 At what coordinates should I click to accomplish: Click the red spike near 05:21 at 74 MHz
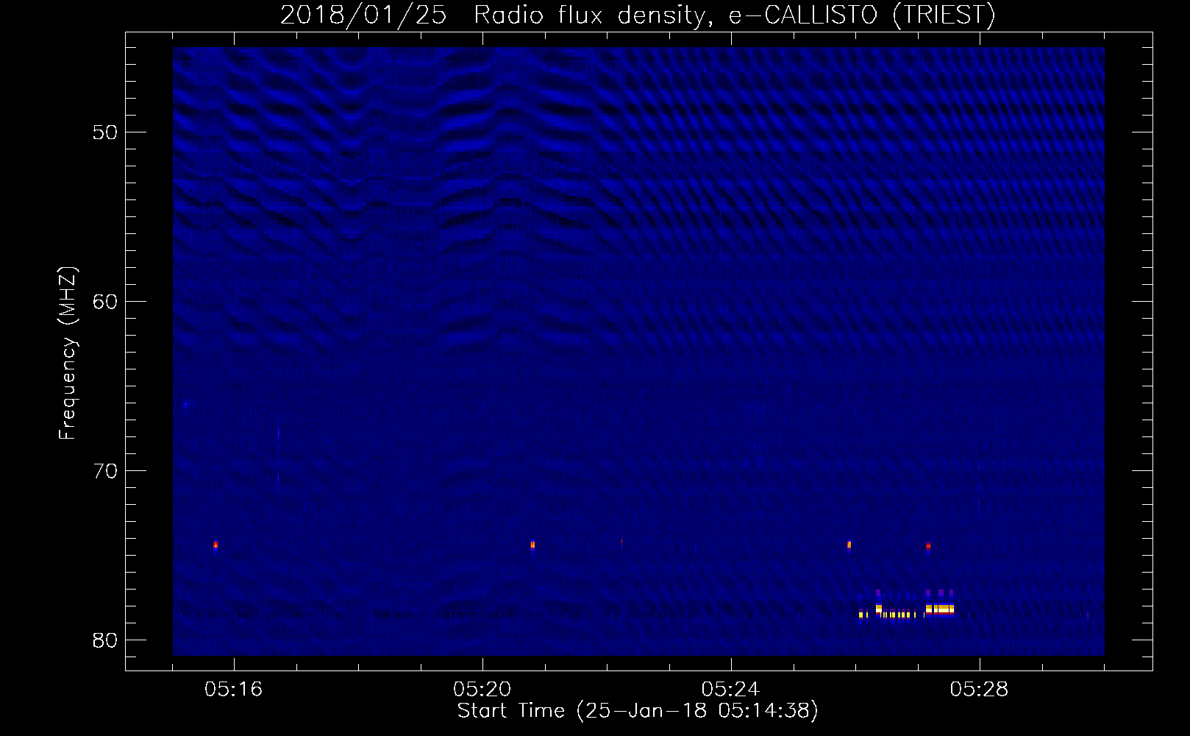[532, 545]
